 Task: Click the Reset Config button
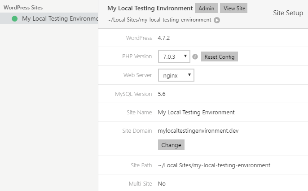pyautogui.click(x=220, y=56)
